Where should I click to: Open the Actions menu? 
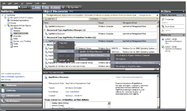tap(29, 3)
